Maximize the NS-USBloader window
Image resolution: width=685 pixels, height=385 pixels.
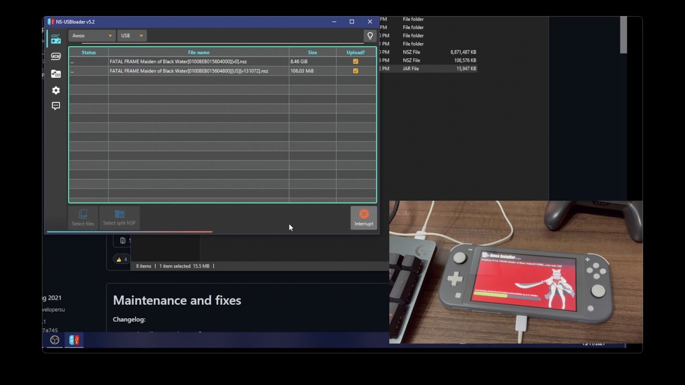352,22
